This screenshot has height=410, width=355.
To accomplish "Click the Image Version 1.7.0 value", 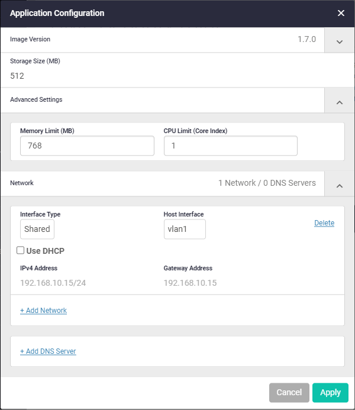I will click(x=306, y=40).
